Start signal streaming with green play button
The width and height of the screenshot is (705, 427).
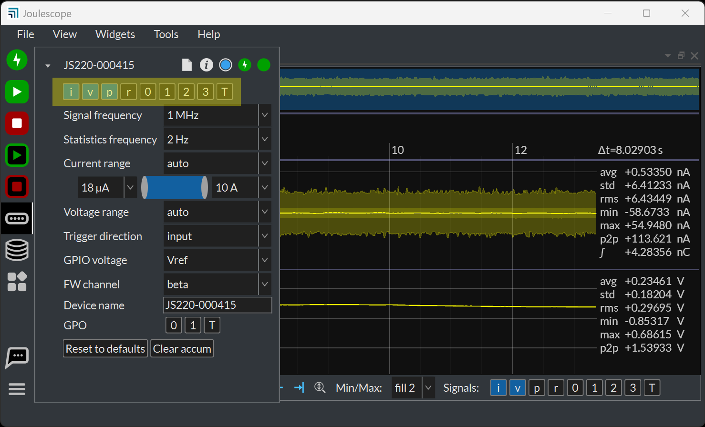(17, 91)
